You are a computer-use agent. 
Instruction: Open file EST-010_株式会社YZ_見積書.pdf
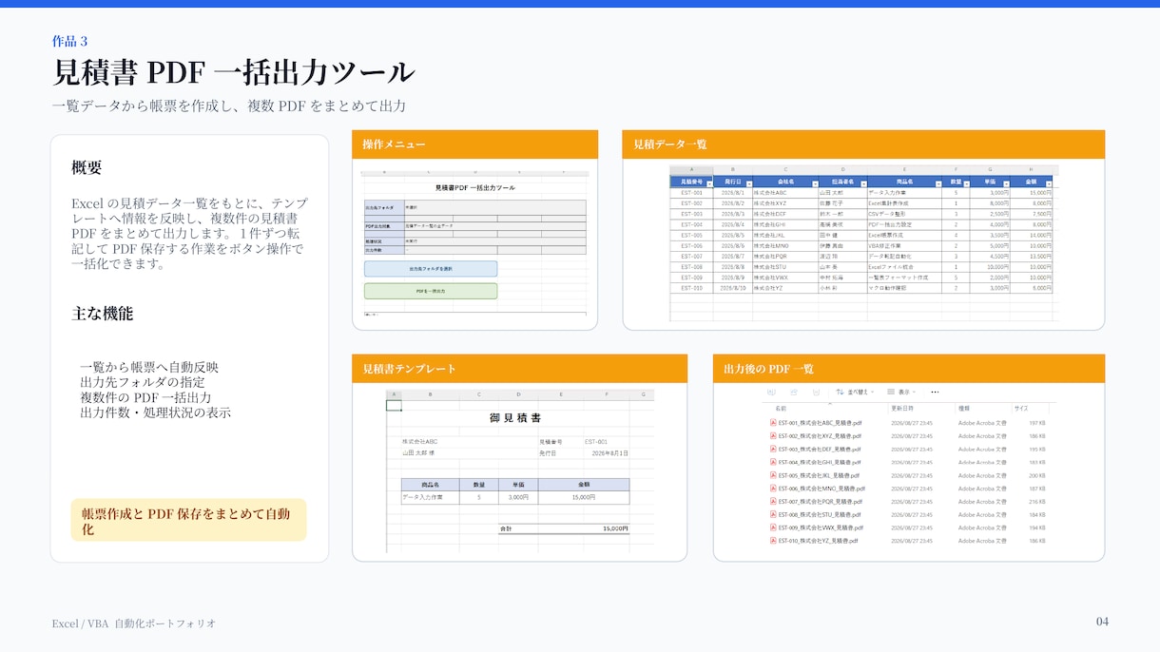(x=818, y=541)
